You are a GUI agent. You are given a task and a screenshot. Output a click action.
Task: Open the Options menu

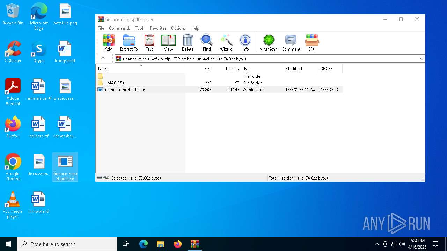point(178,28)
